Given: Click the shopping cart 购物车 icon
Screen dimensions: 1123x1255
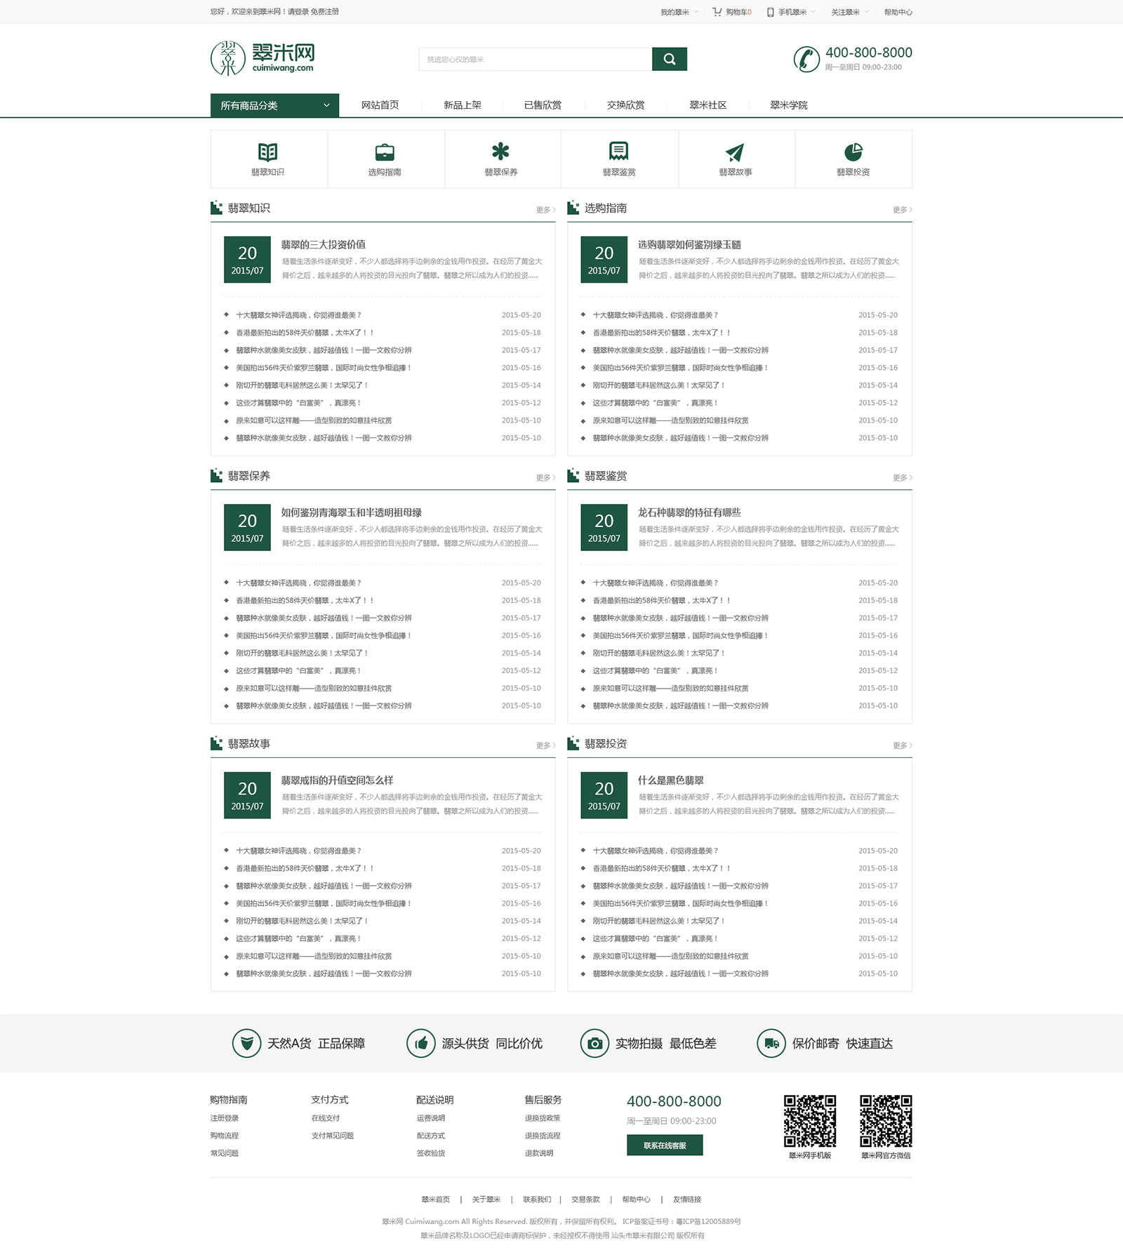Looking at the screenshot, I should pos(717,12).
